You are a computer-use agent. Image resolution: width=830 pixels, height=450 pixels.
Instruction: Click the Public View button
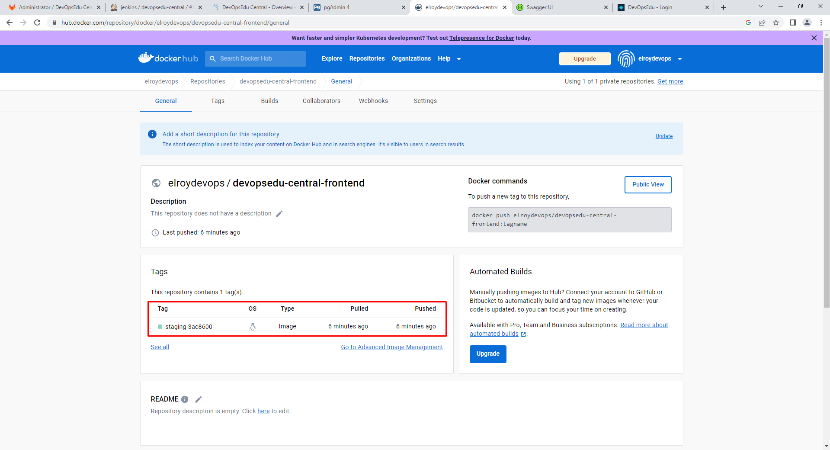click(x=648, y=185)
